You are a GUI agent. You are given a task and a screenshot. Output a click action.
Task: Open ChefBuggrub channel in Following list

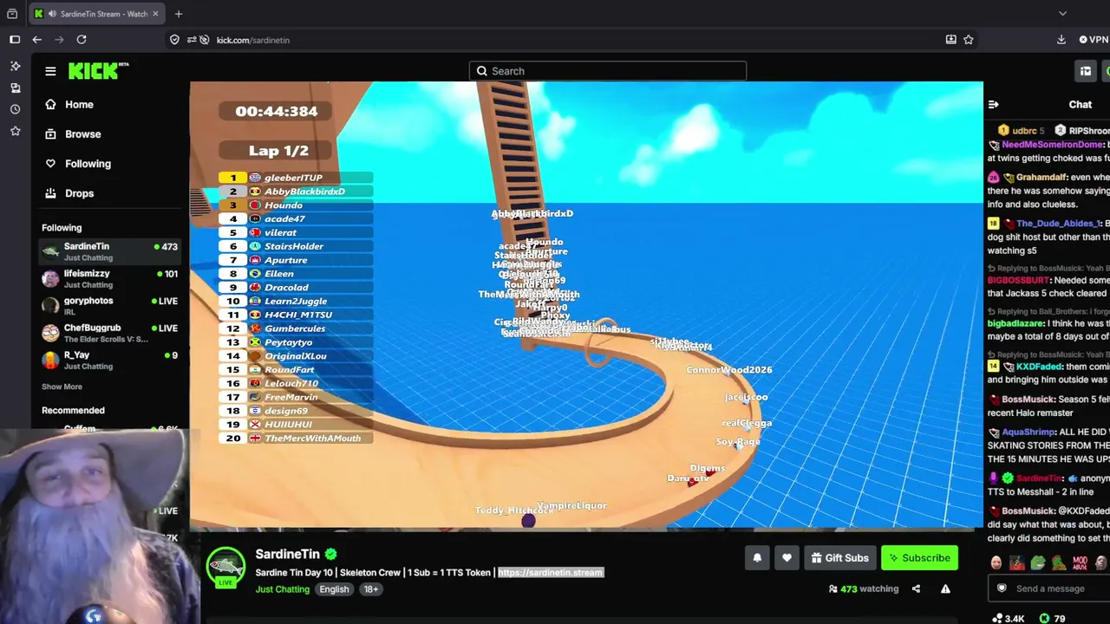point(110,334)
